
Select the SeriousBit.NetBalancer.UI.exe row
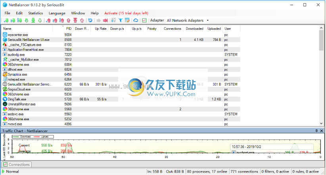click(x=121, y=40)
